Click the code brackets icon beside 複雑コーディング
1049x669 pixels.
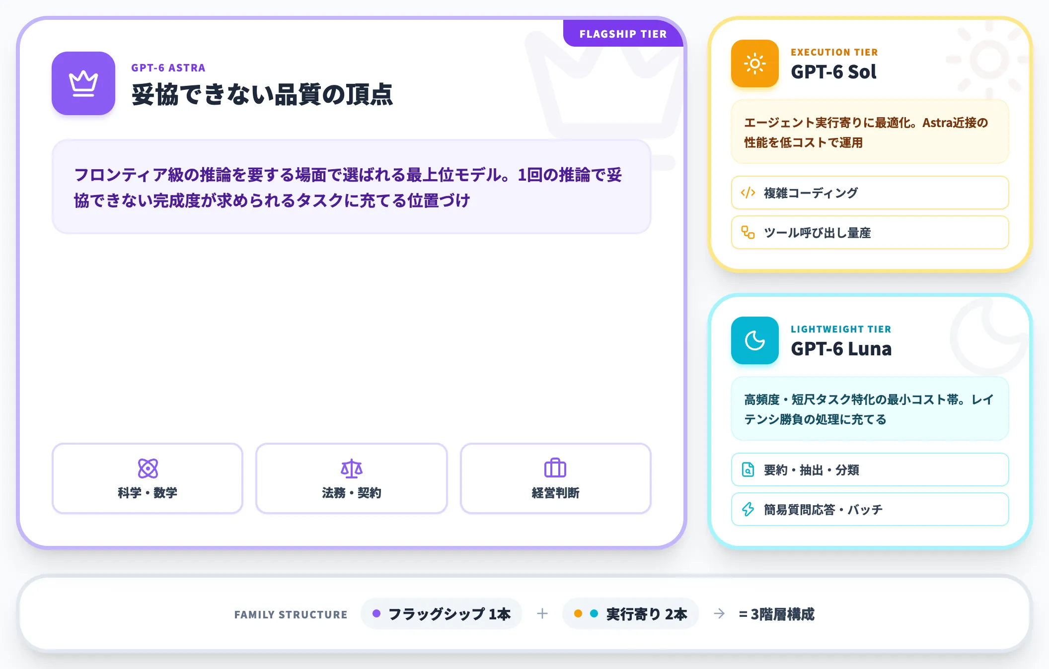click(748, 193)
